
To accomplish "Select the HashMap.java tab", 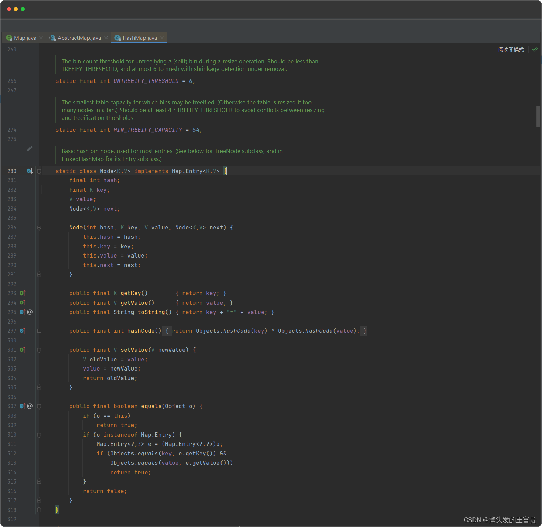I will point(140,38).
